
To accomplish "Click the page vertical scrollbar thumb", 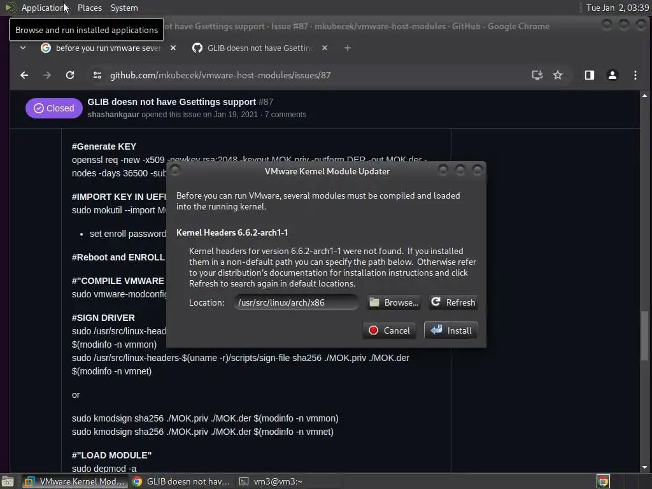I will (x=644, y=336).
